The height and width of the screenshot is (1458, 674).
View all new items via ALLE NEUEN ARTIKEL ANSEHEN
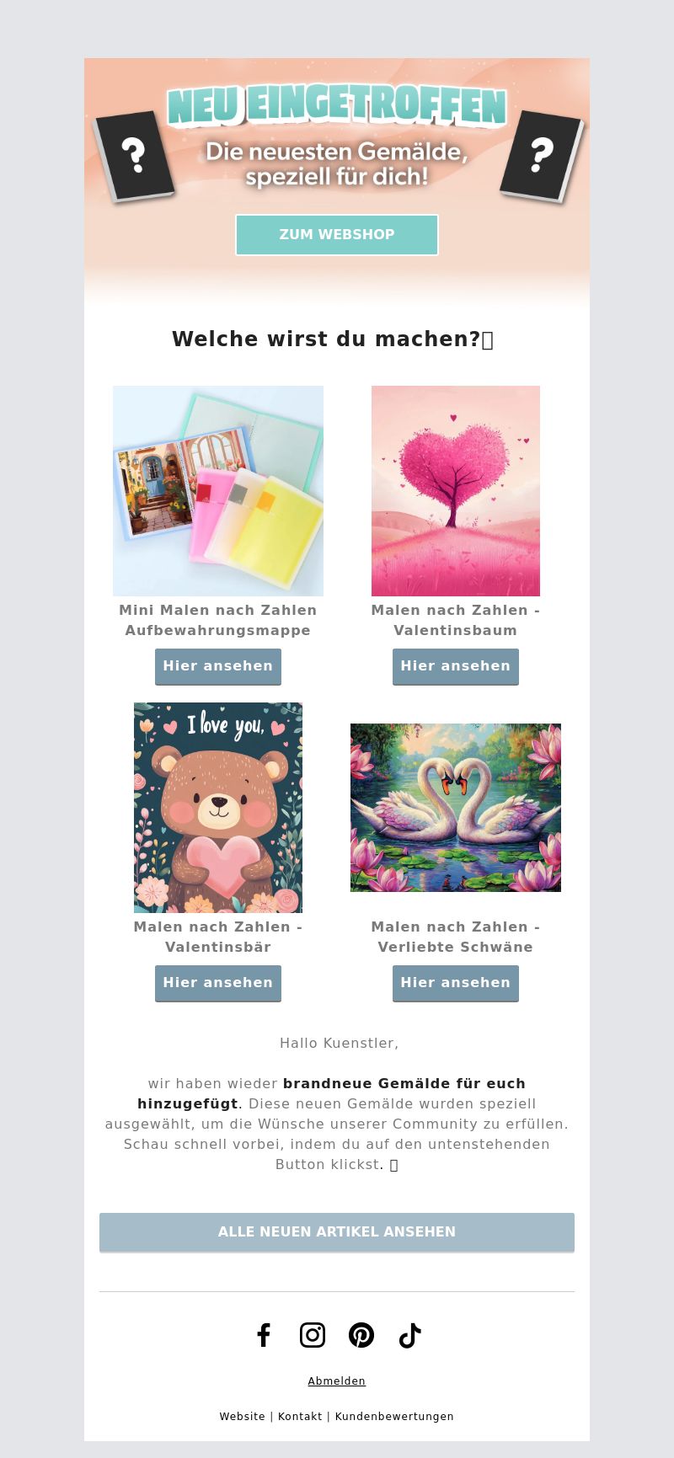click(337, 1231)
